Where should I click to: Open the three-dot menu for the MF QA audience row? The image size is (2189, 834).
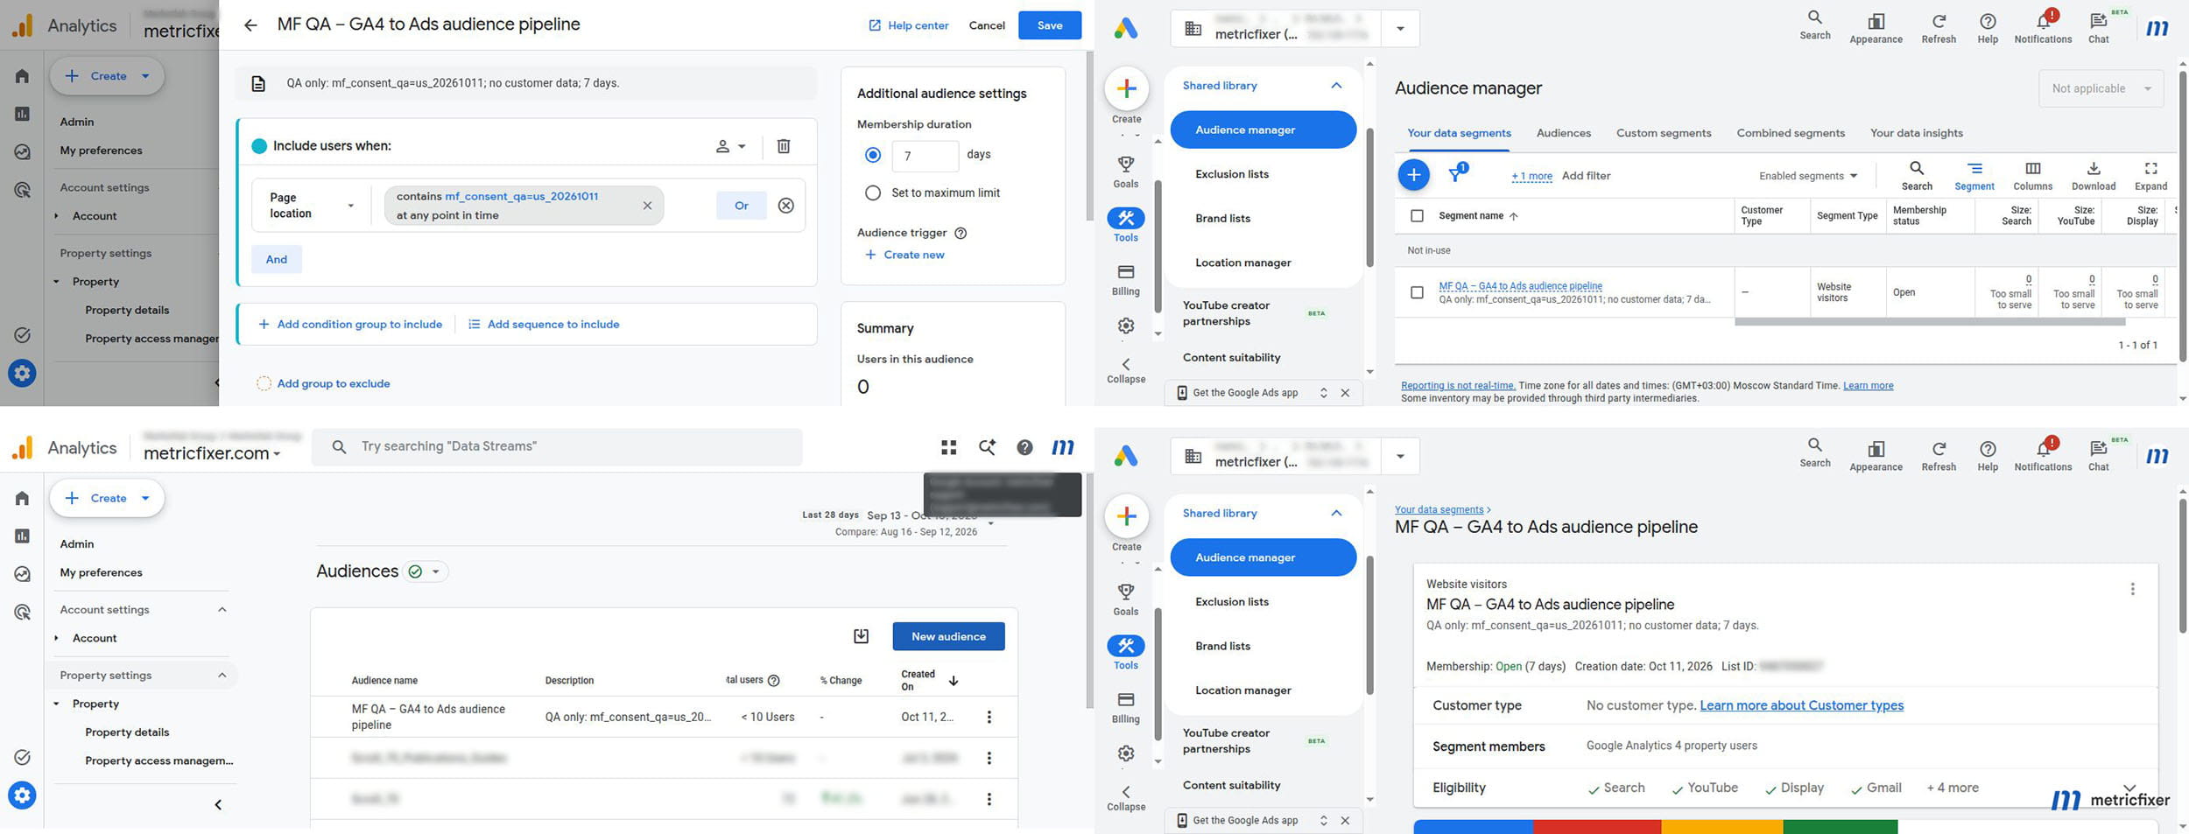(x=989, y=717)
